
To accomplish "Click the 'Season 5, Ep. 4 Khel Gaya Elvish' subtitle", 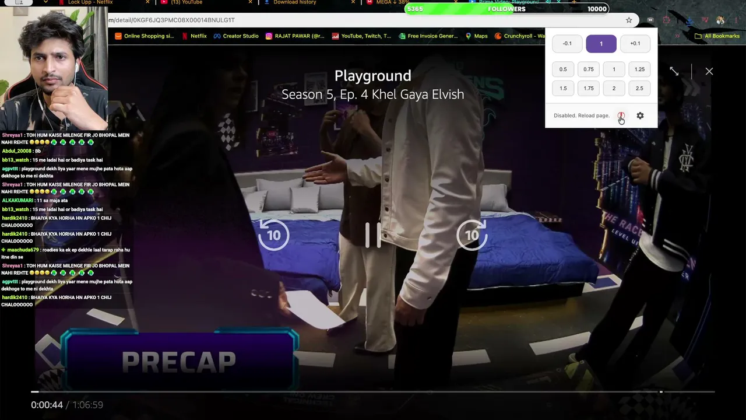I will [373, 94].
